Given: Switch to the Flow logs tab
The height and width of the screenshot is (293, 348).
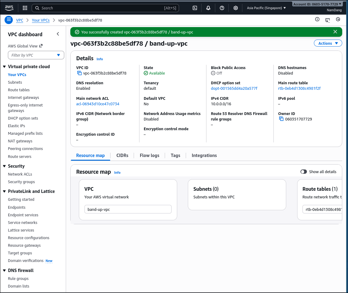Looking at the screenshot, I should 149,155.
